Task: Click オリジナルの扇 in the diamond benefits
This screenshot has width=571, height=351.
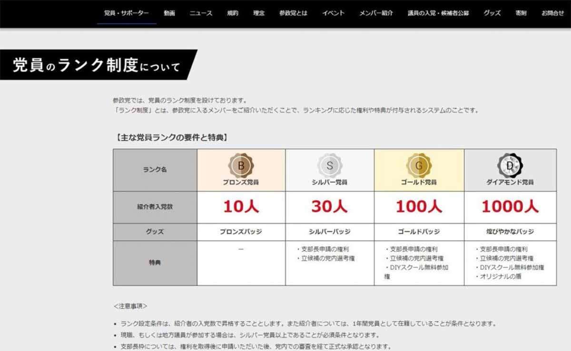Action: coord(498,276)
